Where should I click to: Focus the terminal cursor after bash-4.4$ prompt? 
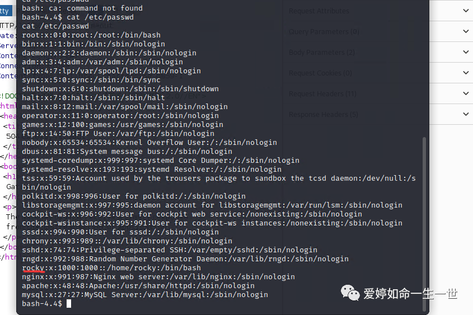(x=69, y=304)
